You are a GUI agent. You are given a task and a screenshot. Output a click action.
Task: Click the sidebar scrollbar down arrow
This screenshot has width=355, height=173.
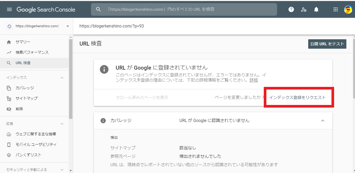pyautogui.click(x=71, y=171)
